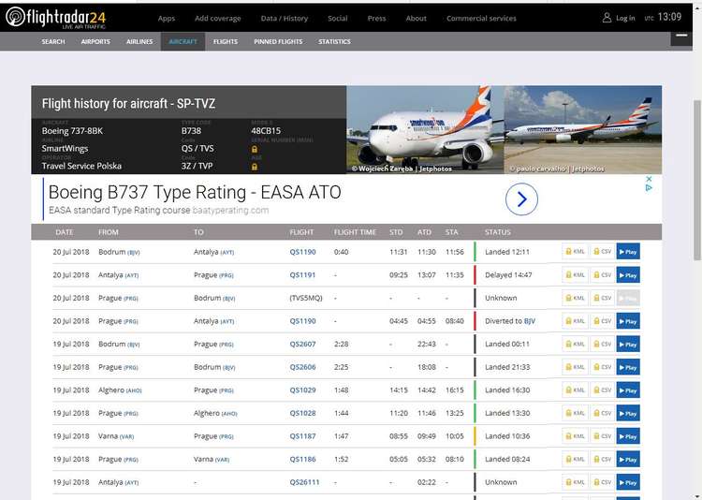Download KML for flight QS2607
The image size is (702, 500).
pyautogui.click(x=575, y=344)
